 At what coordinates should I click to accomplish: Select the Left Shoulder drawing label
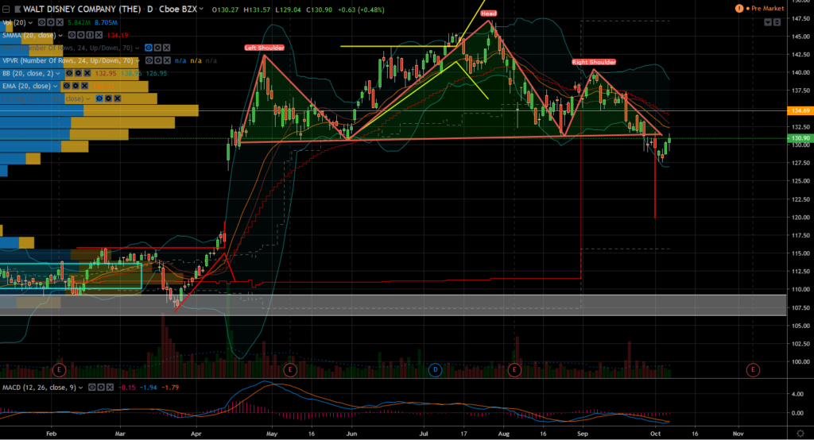264,48
